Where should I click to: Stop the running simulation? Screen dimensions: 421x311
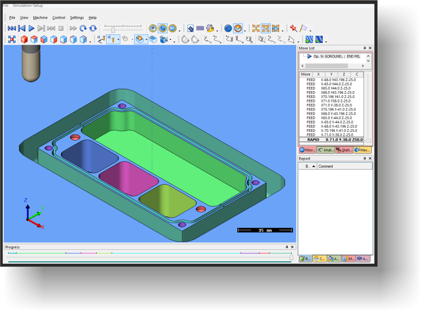point(61,28)
